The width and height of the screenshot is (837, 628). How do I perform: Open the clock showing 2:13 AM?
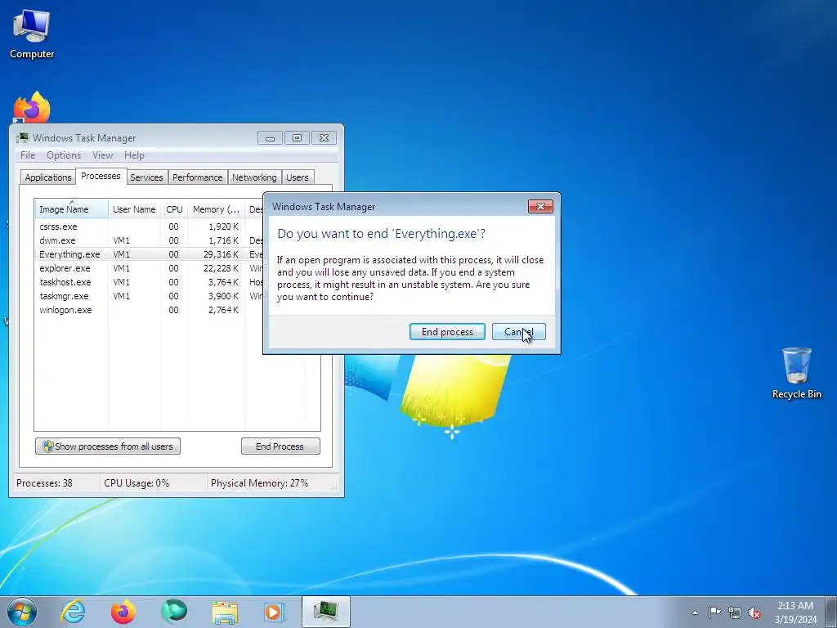[x=794, y=612]
